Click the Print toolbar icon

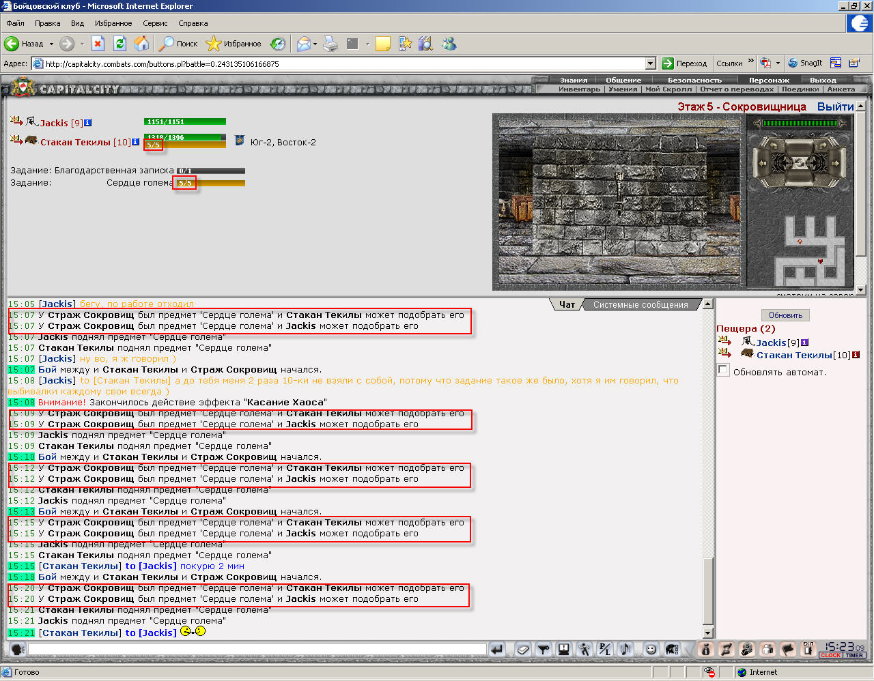pyautogui.click(x=330, y=44)
